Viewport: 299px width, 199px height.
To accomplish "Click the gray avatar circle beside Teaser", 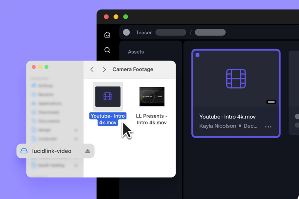I will [x=126, y=32].
